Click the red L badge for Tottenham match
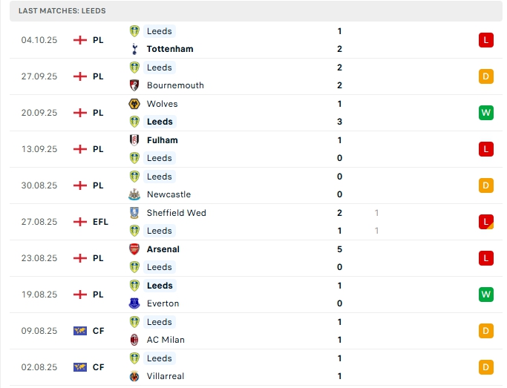Viewport: 507px width, 388px height. coord(486,40)
